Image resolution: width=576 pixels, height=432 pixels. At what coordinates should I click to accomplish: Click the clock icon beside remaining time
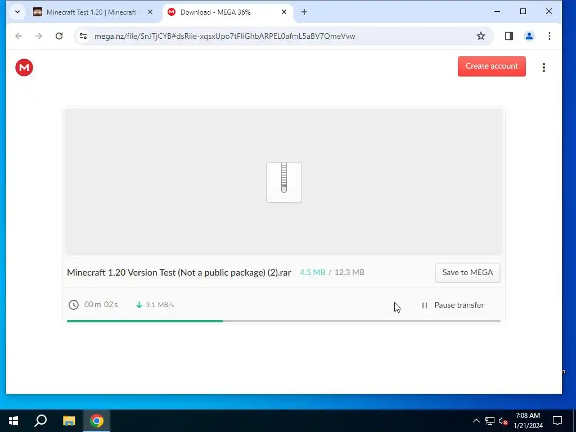click(x=74, y=305)
